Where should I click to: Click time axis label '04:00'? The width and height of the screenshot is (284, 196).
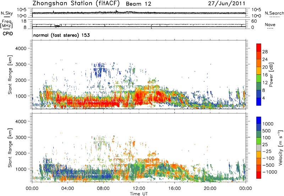(x=67, y=189)
